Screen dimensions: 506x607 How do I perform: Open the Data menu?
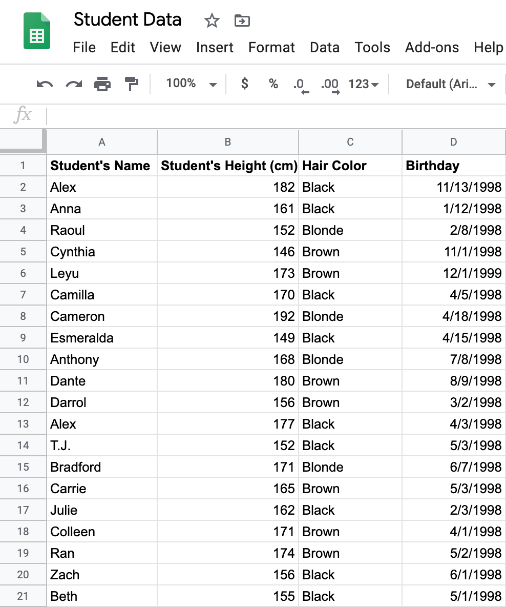click(325, 47)
